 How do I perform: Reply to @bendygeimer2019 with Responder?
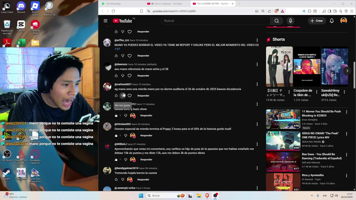[x=143, y=179]
